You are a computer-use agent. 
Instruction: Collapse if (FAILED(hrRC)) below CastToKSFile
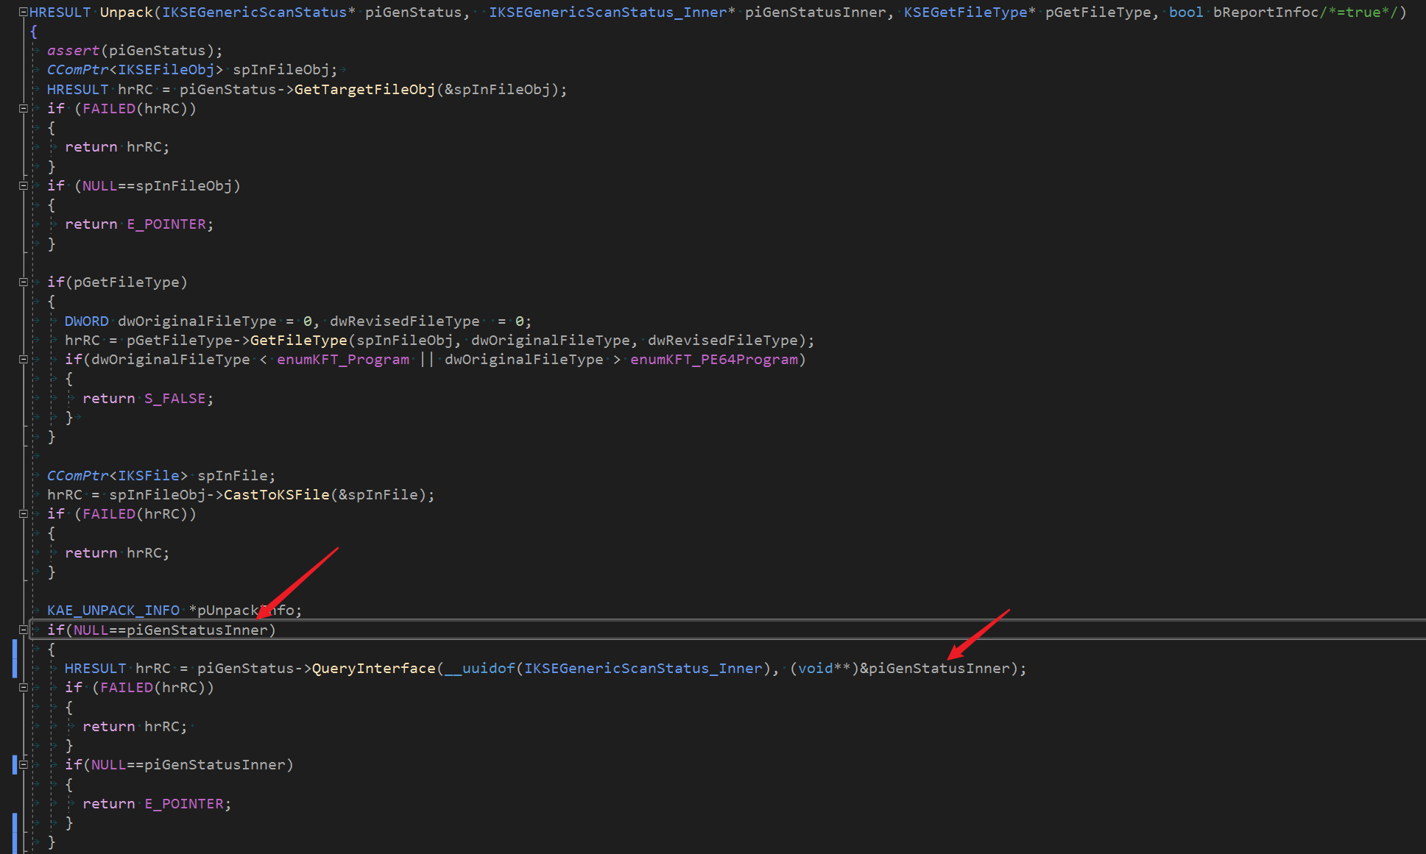click(x=24, y=514)
